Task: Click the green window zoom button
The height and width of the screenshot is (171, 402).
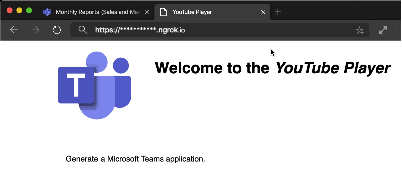Action: pos(29,10)
